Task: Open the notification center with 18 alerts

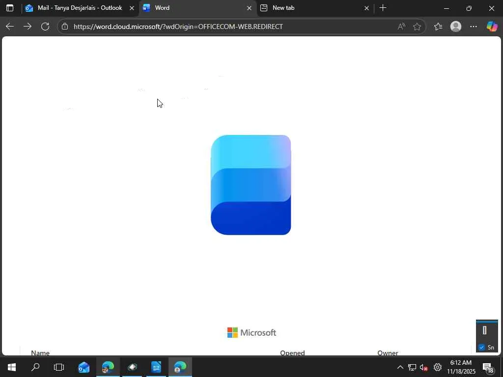Action: [488, 367]
